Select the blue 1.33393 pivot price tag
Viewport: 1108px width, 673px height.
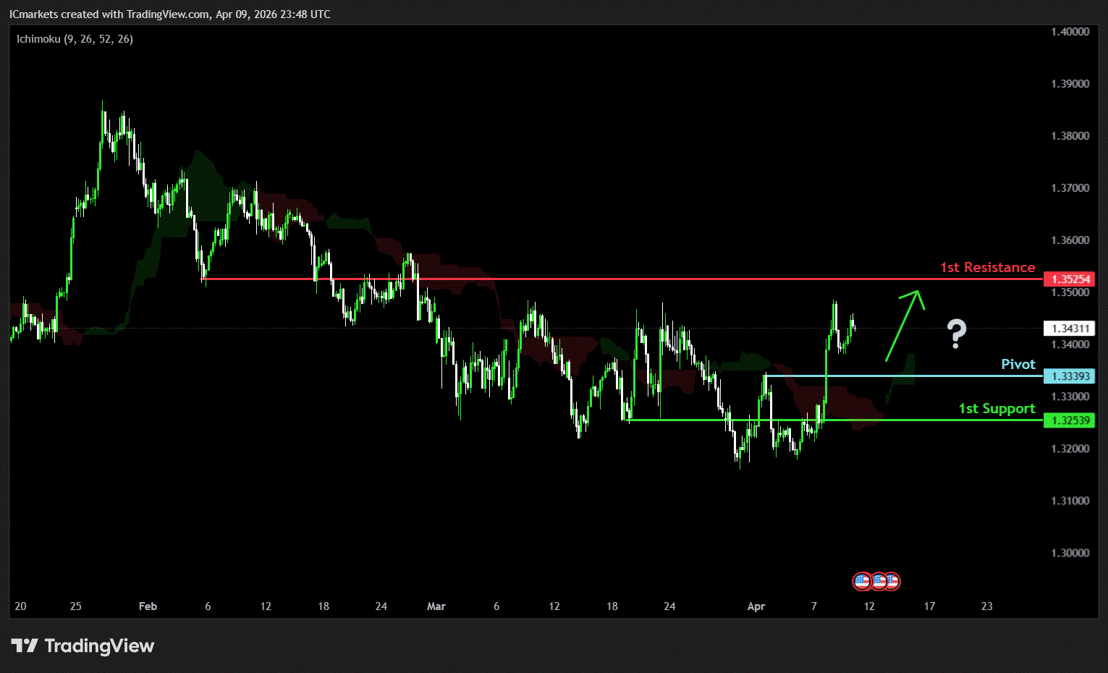pos(1069,376)
